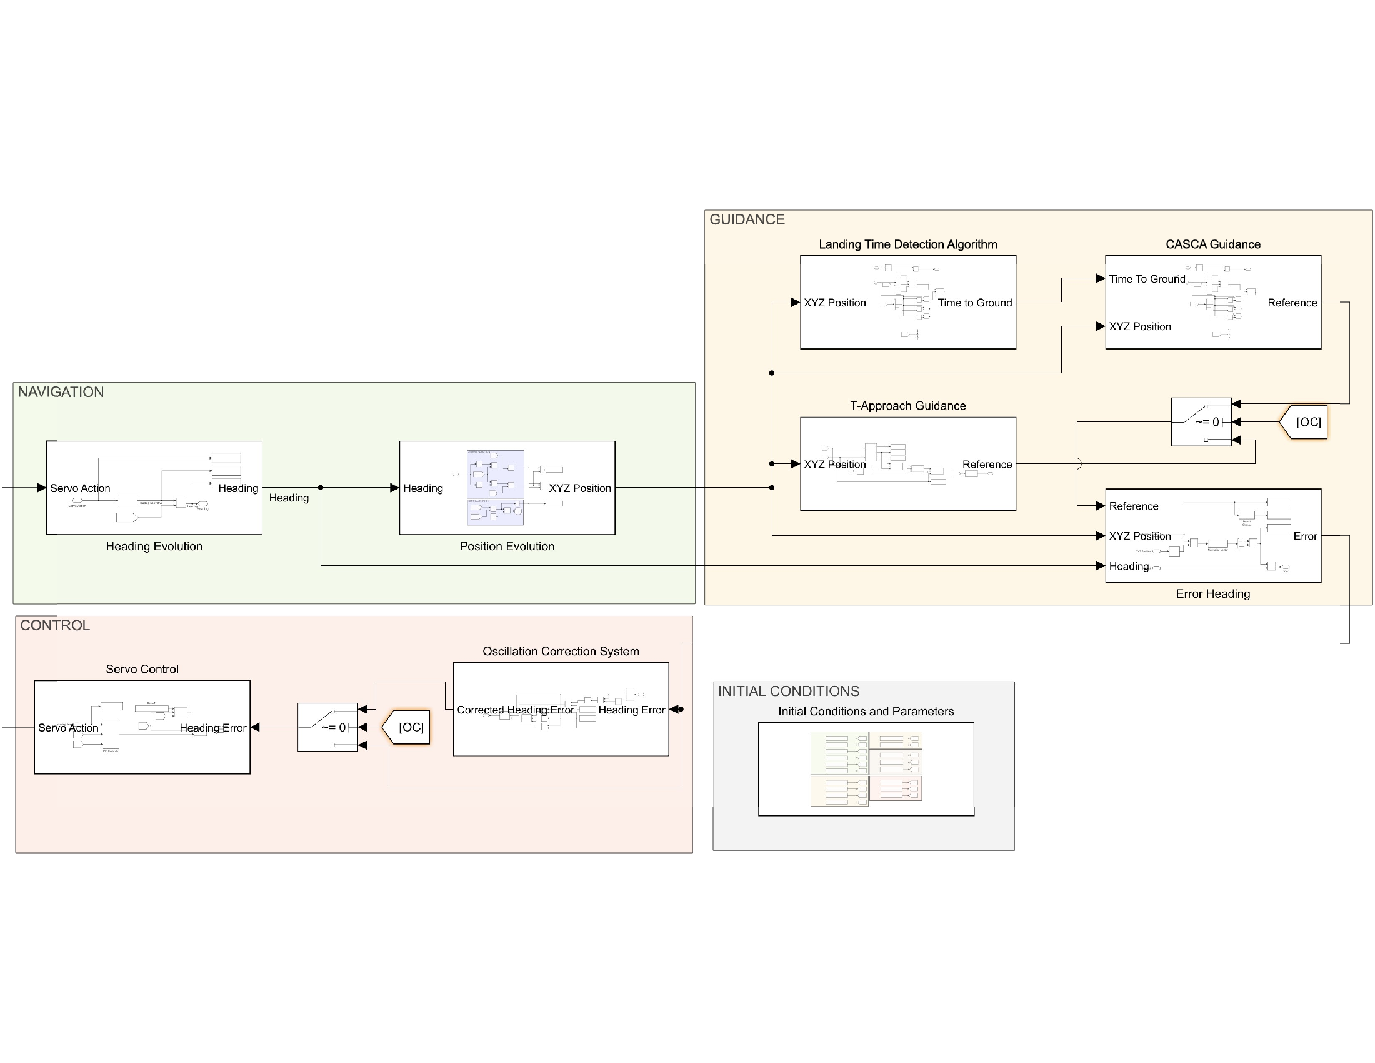Select the CONTROL area label
Viewport: 1375px width, 1063px height.
pos(56,625)
